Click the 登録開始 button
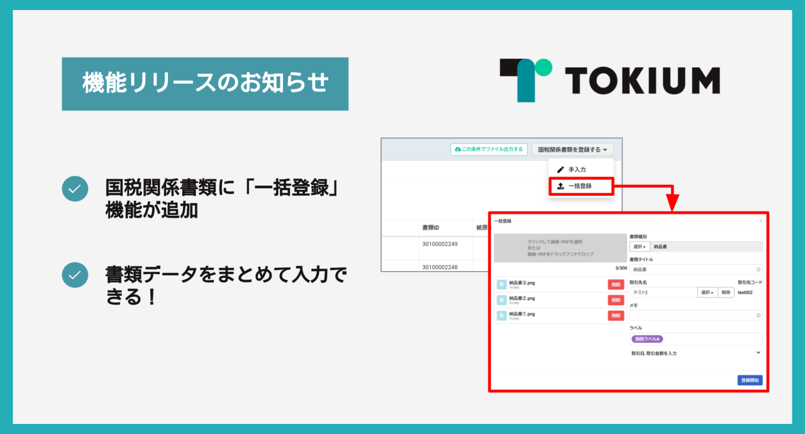Screen dimensions: 805x434 [x=750, y=380]
